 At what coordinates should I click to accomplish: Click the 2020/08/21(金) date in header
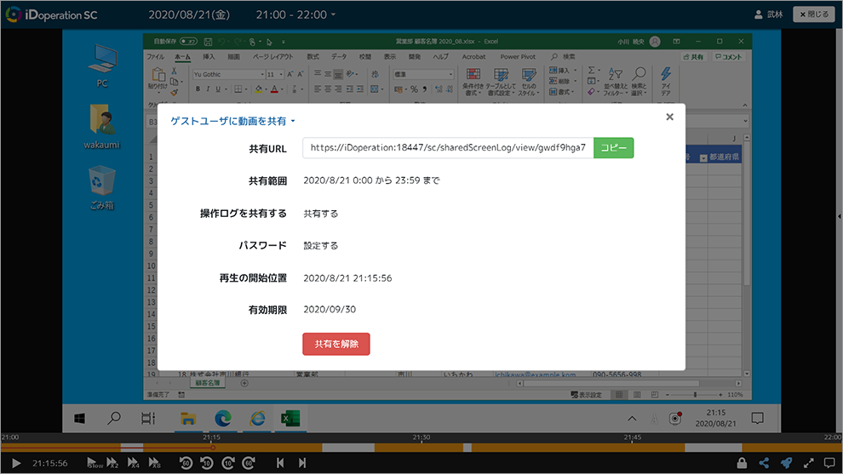tap(189, 14)
